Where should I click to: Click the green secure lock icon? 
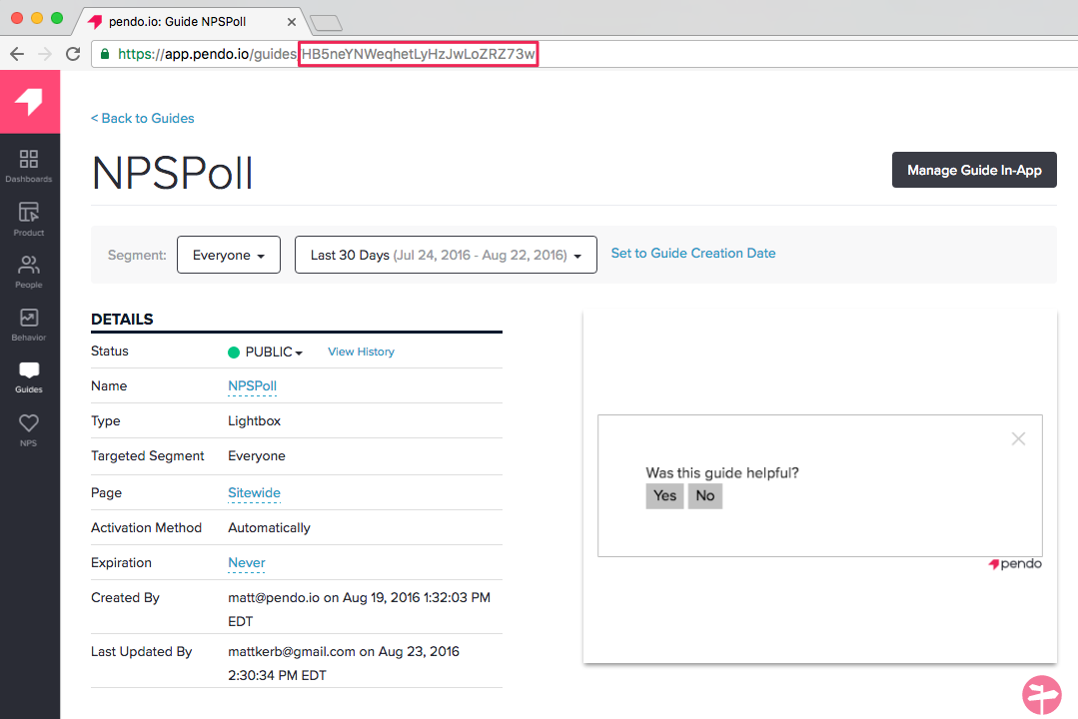105,54
